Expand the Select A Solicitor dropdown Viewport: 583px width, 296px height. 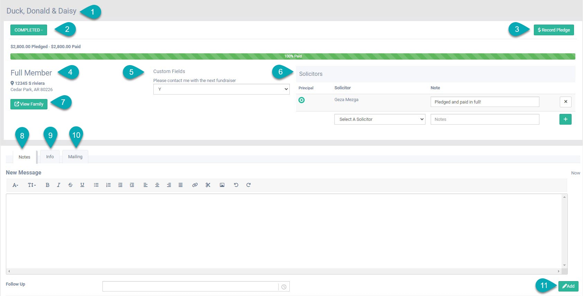(x=379, y=119)
